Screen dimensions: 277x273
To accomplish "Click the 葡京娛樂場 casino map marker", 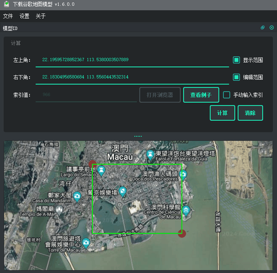I will [x=123, y=192].
